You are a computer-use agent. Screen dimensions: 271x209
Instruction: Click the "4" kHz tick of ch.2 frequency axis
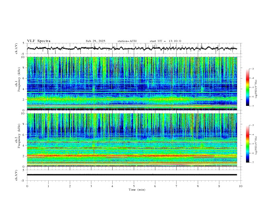(24, 145)
